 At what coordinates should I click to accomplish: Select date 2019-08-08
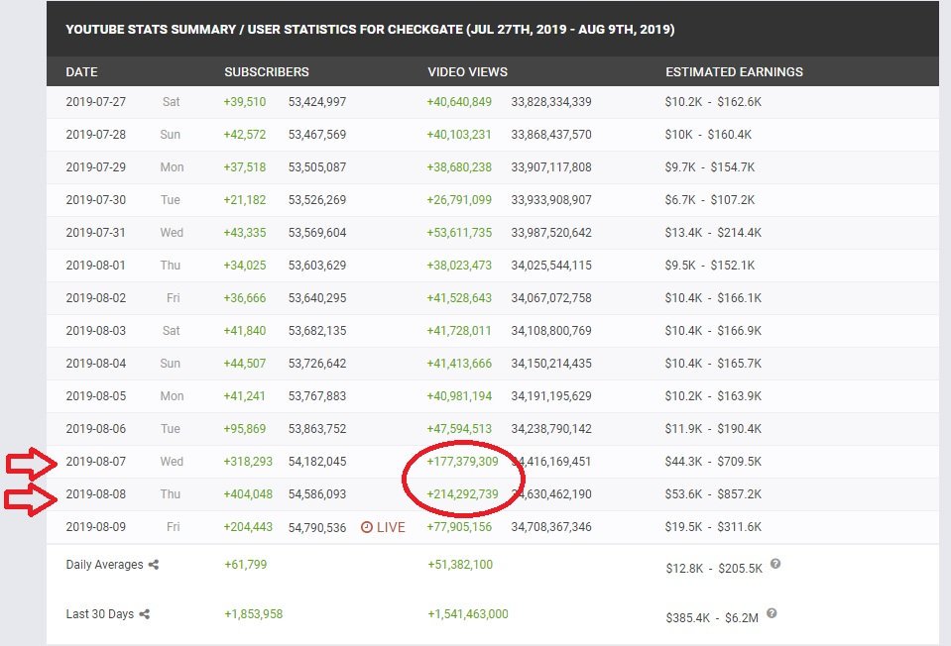[96, 494]
